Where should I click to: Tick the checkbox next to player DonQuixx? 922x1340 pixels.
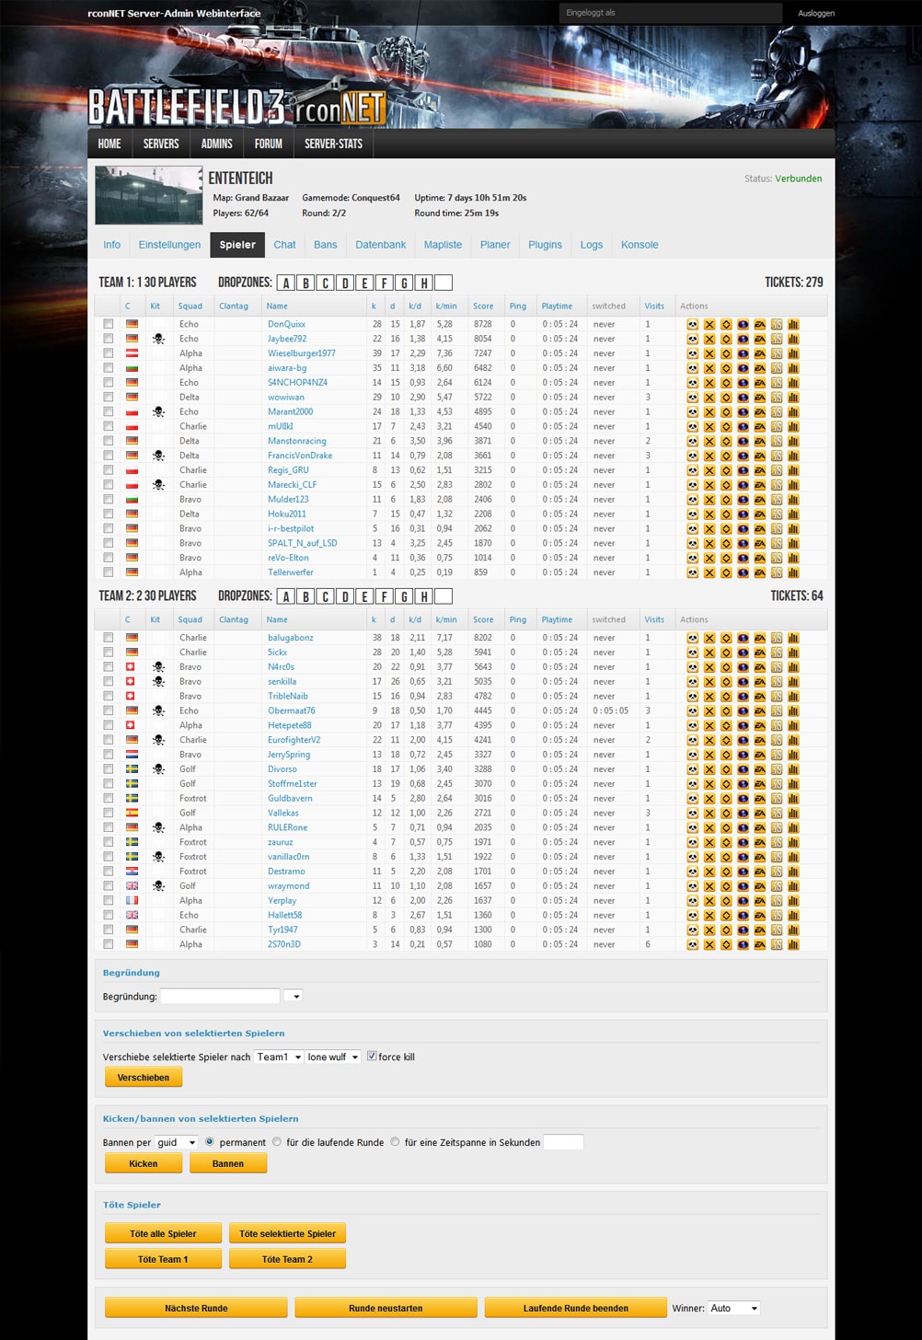(x=109, y=324)
